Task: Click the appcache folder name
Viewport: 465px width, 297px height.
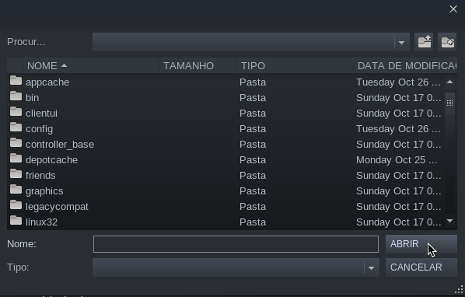Action: 47,82
